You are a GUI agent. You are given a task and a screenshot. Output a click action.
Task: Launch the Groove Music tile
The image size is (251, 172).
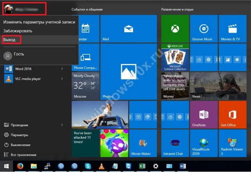pyautogui.click(x=204, y=29)
